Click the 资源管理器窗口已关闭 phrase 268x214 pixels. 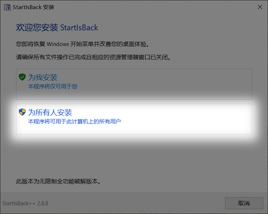pyautogui.click(x=138, y=57)
